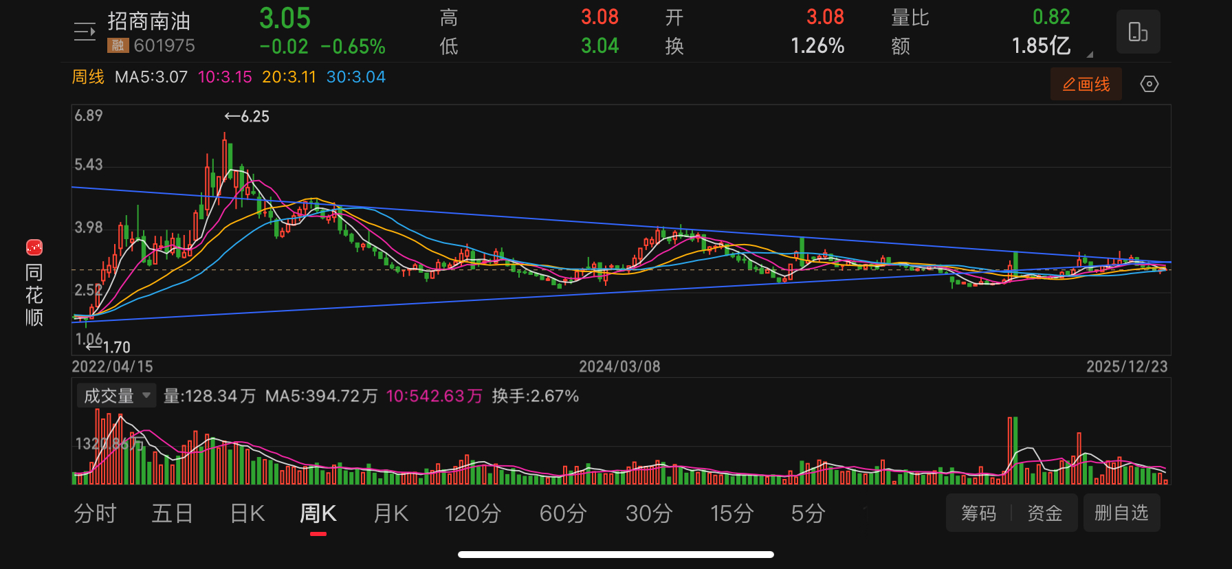Open the 成交量 indicator dropdown
This screenshot has width=1232, height=569.
click(116, 396)
